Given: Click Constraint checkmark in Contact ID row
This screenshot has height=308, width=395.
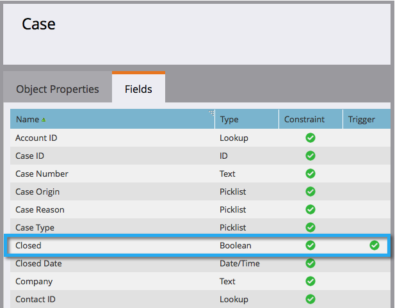Looking at the screenshot, I should click(x=310, y=299).
